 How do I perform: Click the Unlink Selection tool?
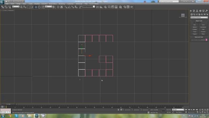click(6, 7)
